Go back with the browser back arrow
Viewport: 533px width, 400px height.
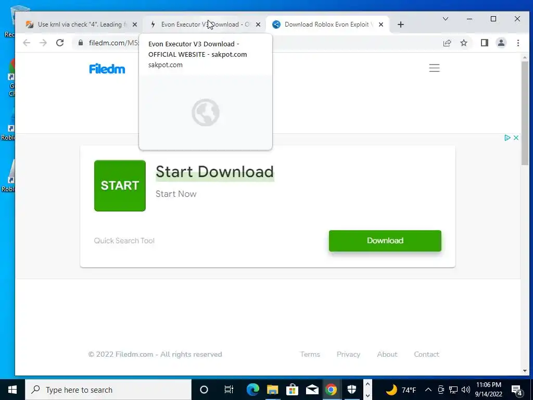coord(27,43)
